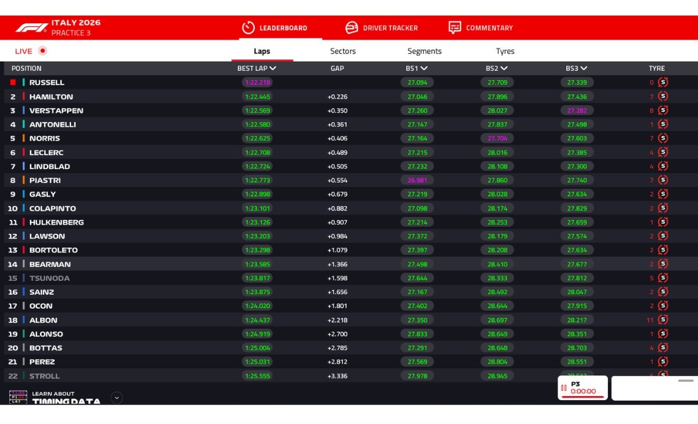Open the BS3 column dropdown
This screenshot has height=424, width=698.
(x=583, y=68)
